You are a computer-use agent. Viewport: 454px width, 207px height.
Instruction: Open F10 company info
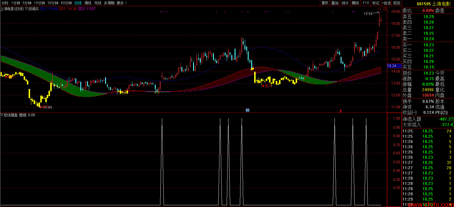pos(365,3)
